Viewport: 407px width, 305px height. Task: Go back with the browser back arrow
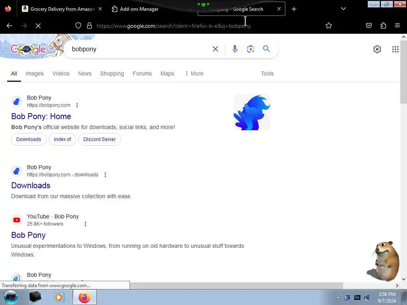pos(10,26)
